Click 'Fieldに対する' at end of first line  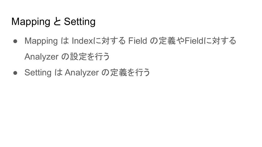(210, 41)
